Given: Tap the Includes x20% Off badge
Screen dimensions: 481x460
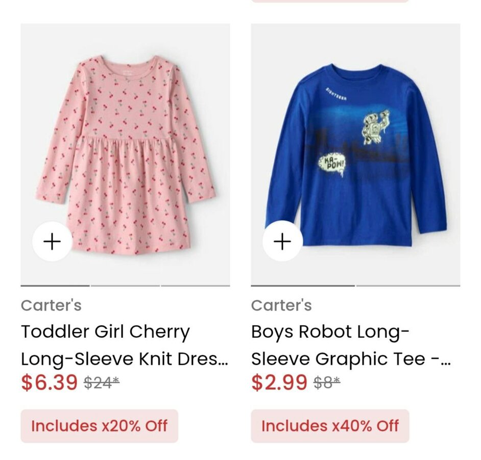Looking at the screenshot, I should coord(100,426).
